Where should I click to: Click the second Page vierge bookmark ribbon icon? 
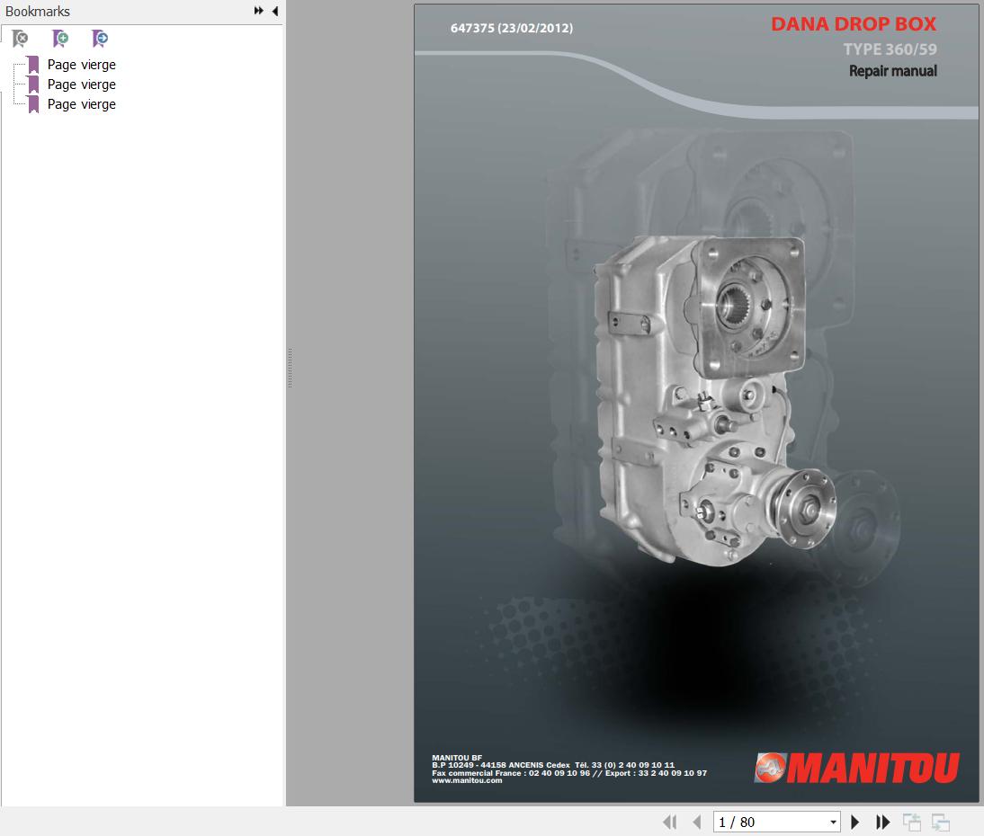[x=34, y=84]
